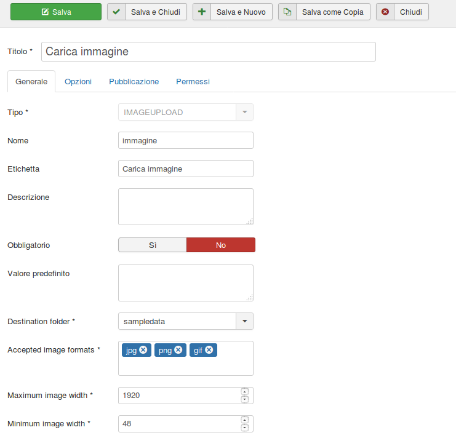This screenshot has height=438, width=456.
Task: Click the Accepted image formats label
Action: click(54, 350)
